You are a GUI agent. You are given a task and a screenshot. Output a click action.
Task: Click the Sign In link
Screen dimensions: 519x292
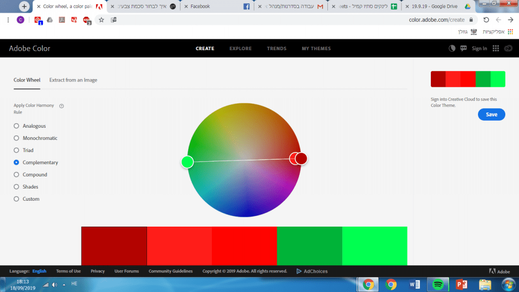coord(479,48)
